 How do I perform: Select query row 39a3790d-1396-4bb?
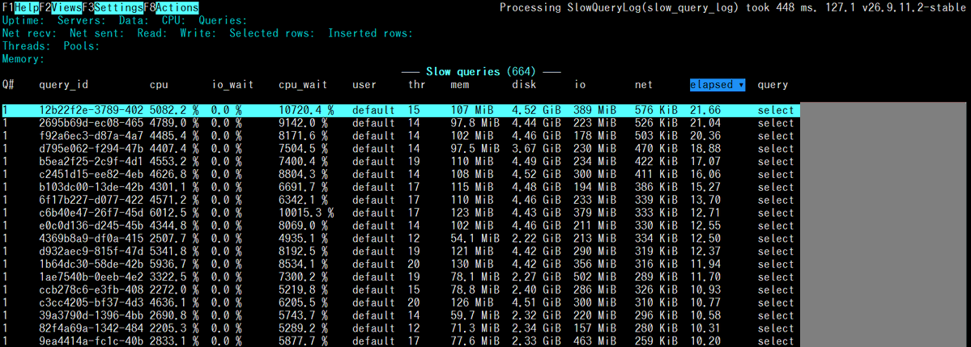click(x=401, y=315)
